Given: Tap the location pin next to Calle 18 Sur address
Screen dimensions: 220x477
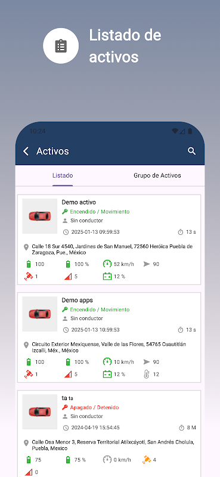Looking at the screenshot, I should point(26,247).
